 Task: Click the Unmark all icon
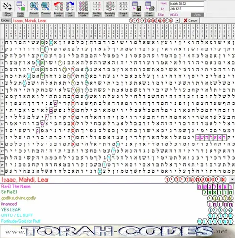123,6
